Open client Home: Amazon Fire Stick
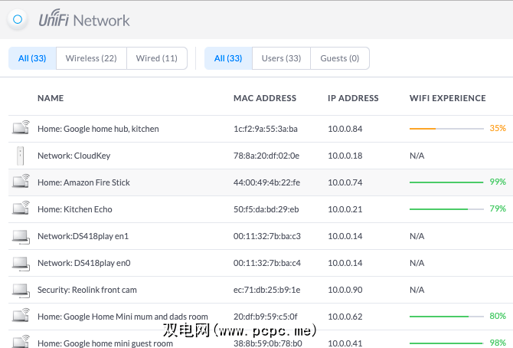The image size is (513, 348). 83,182
